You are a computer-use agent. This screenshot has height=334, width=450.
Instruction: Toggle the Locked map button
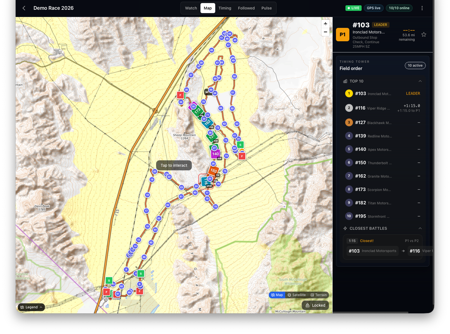(315, 305)
